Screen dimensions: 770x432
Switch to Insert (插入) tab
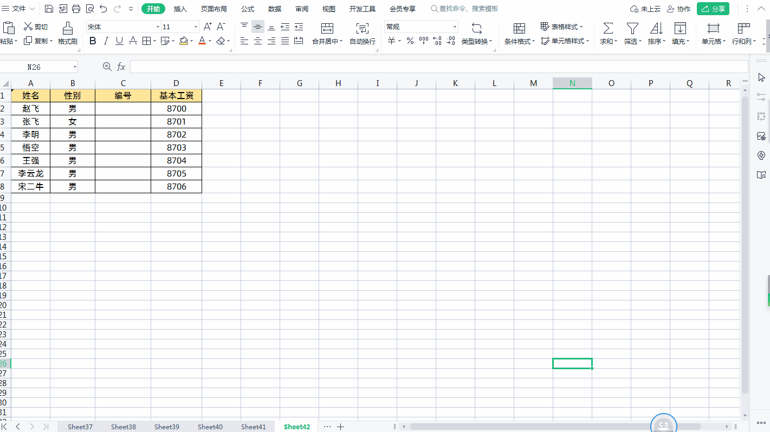click(180, 9)
